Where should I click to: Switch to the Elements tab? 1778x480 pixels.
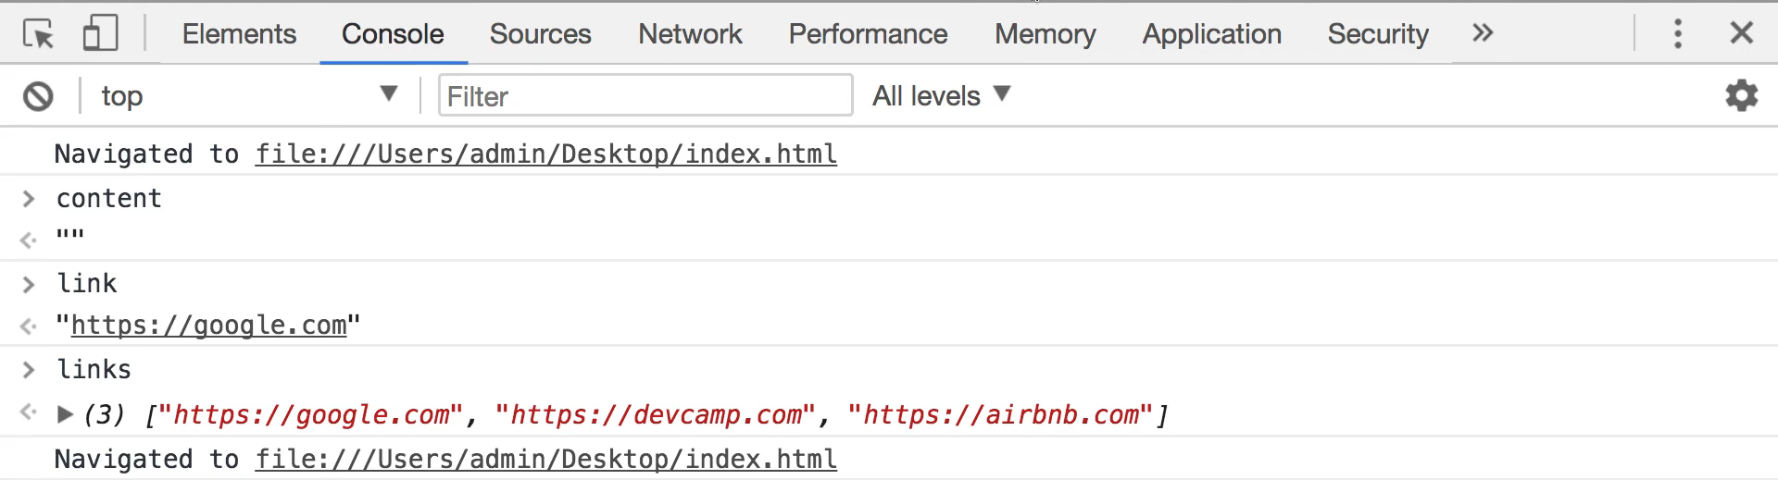[239, 34]
